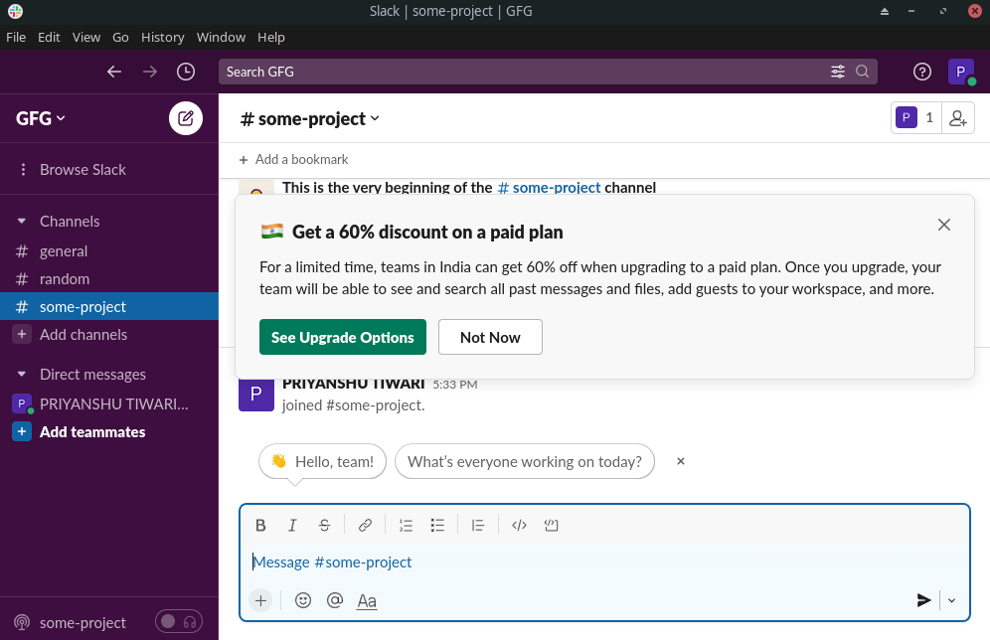Open the send options dropdown arrow
The width and height of the screenshot is (990, 640).
point(951,600)
